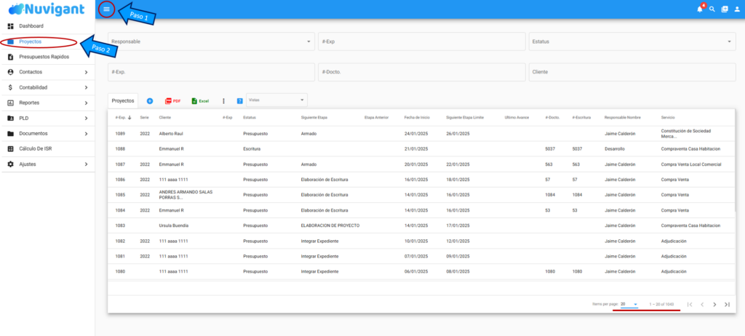This screenshot has width=745, height=336.
Task: Open search with the magnifier icon
Action: coord(712,9)
